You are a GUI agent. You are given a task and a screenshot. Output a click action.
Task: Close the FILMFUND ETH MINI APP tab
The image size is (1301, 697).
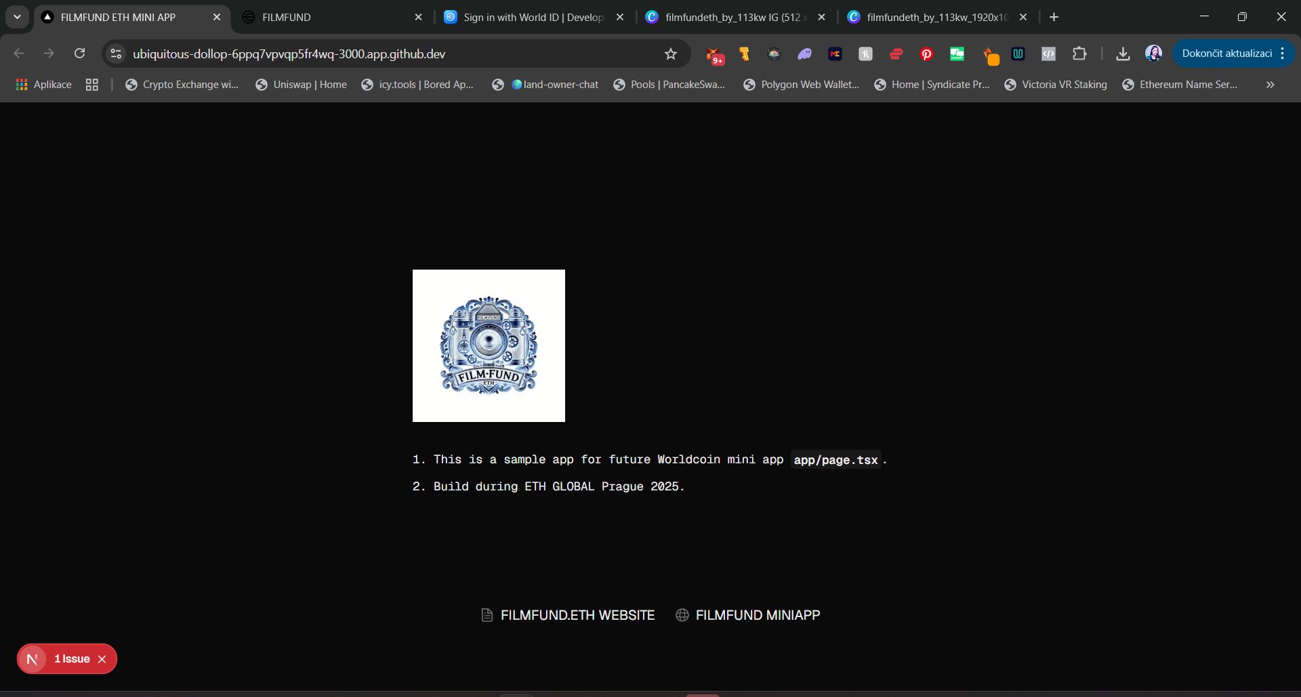(x=217, y=18)
